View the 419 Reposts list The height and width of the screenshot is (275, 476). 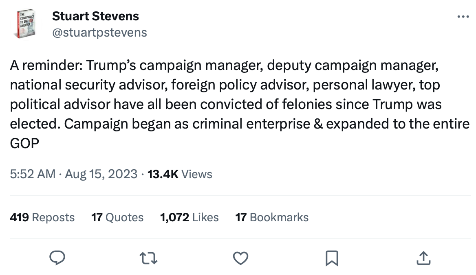[42, 217]
